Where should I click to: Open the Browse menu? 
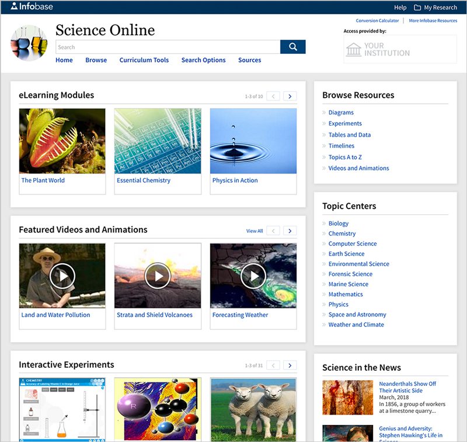(x=96, y=60)
